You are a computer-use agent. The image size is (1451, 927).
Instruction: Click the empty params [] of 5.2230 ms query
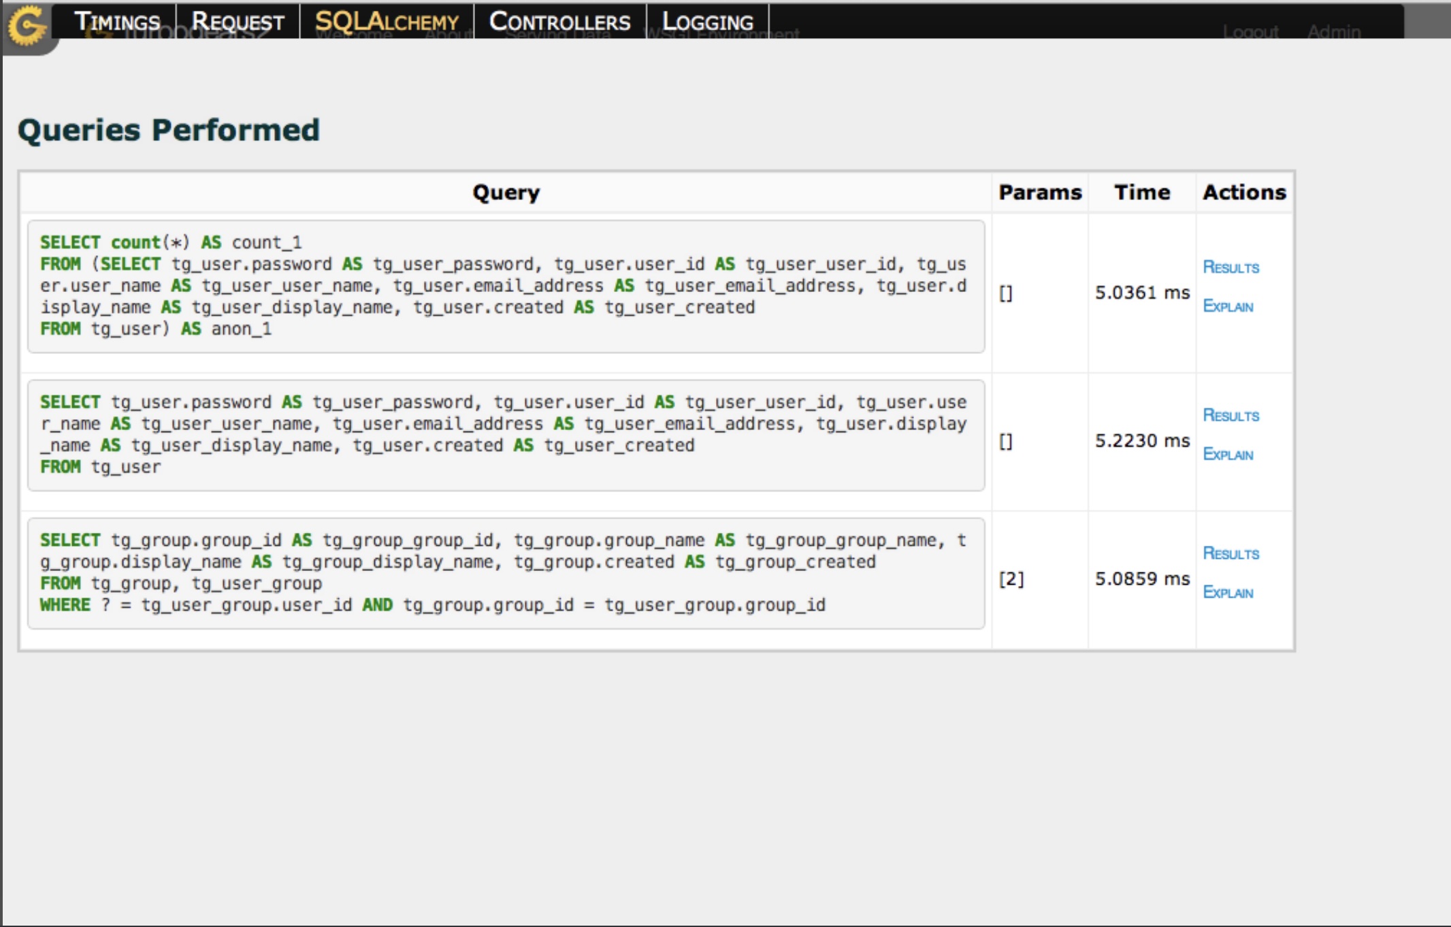coord(1006,442)
